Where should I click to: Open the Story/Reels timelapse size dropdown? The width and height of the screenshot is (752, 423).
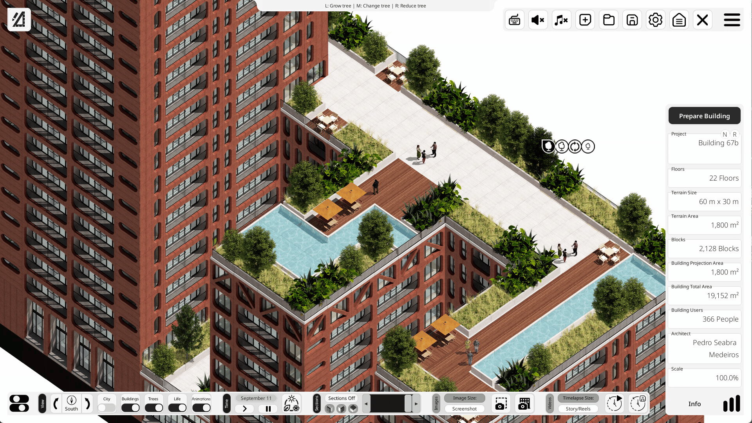578,409
